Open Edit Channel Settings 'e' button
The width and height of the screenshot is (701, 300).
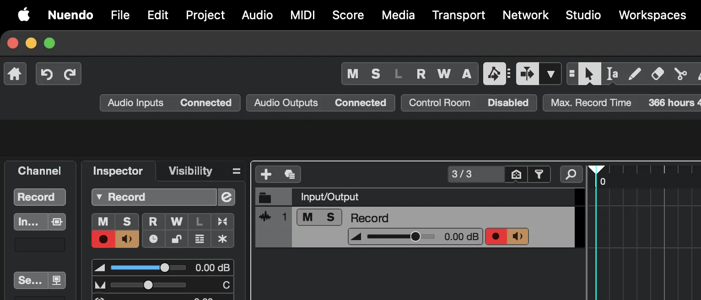(226, 197)
